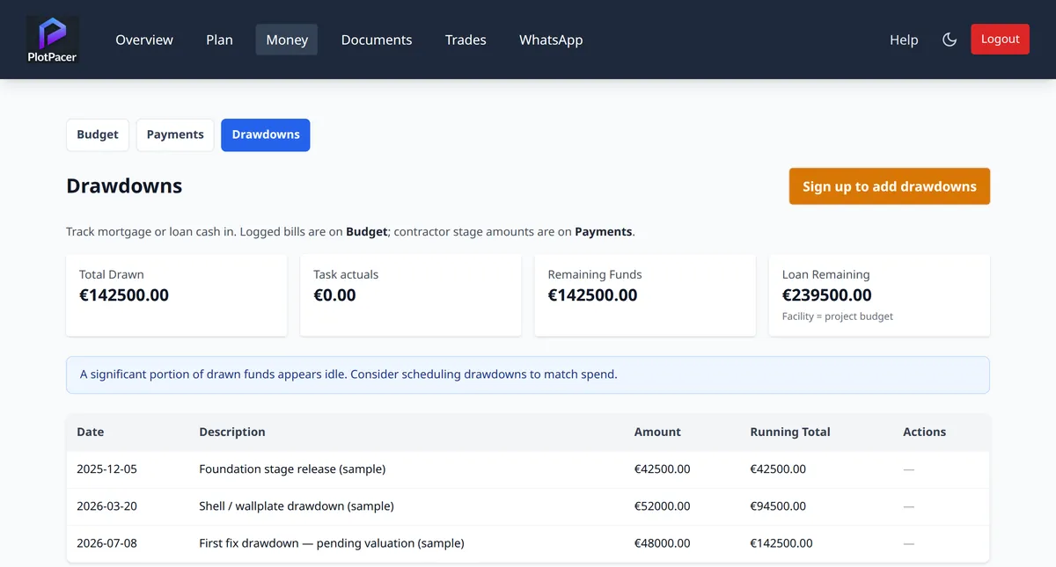Click the Task actuals card
The image size is (1056, 567).
(x=411, y=295)
